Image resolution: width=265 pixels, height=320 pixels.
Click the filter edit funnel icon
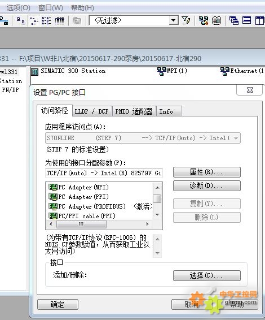point(186,20)
